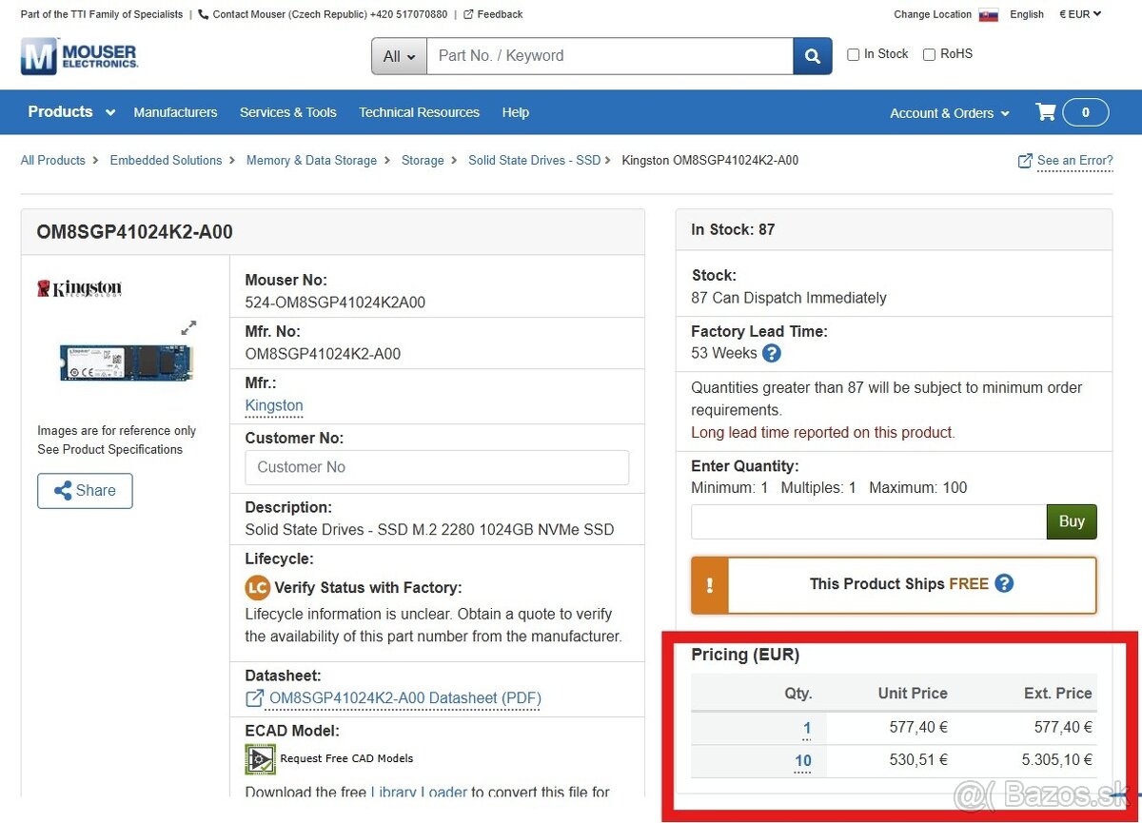
Task: Expand the EUR currency dropdown
Action: (1080, 14)
